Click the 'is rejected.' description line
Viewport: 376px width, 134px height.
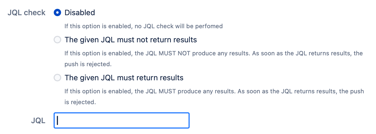pyautogui.click(x=80, y=103)
